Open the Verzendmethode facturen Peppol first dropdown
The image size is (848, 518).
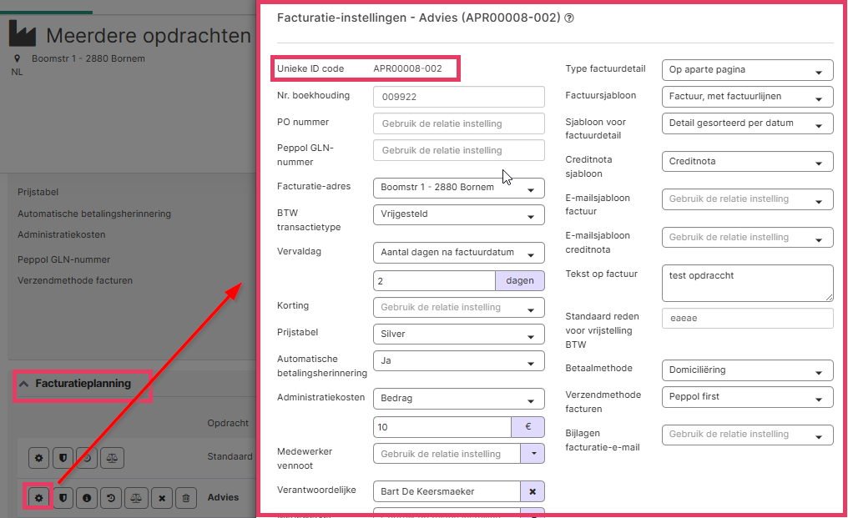747,397
